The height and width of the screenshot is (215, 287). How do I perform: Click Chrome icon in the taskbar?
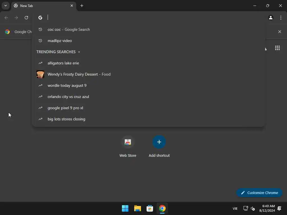tap(162, 208)
